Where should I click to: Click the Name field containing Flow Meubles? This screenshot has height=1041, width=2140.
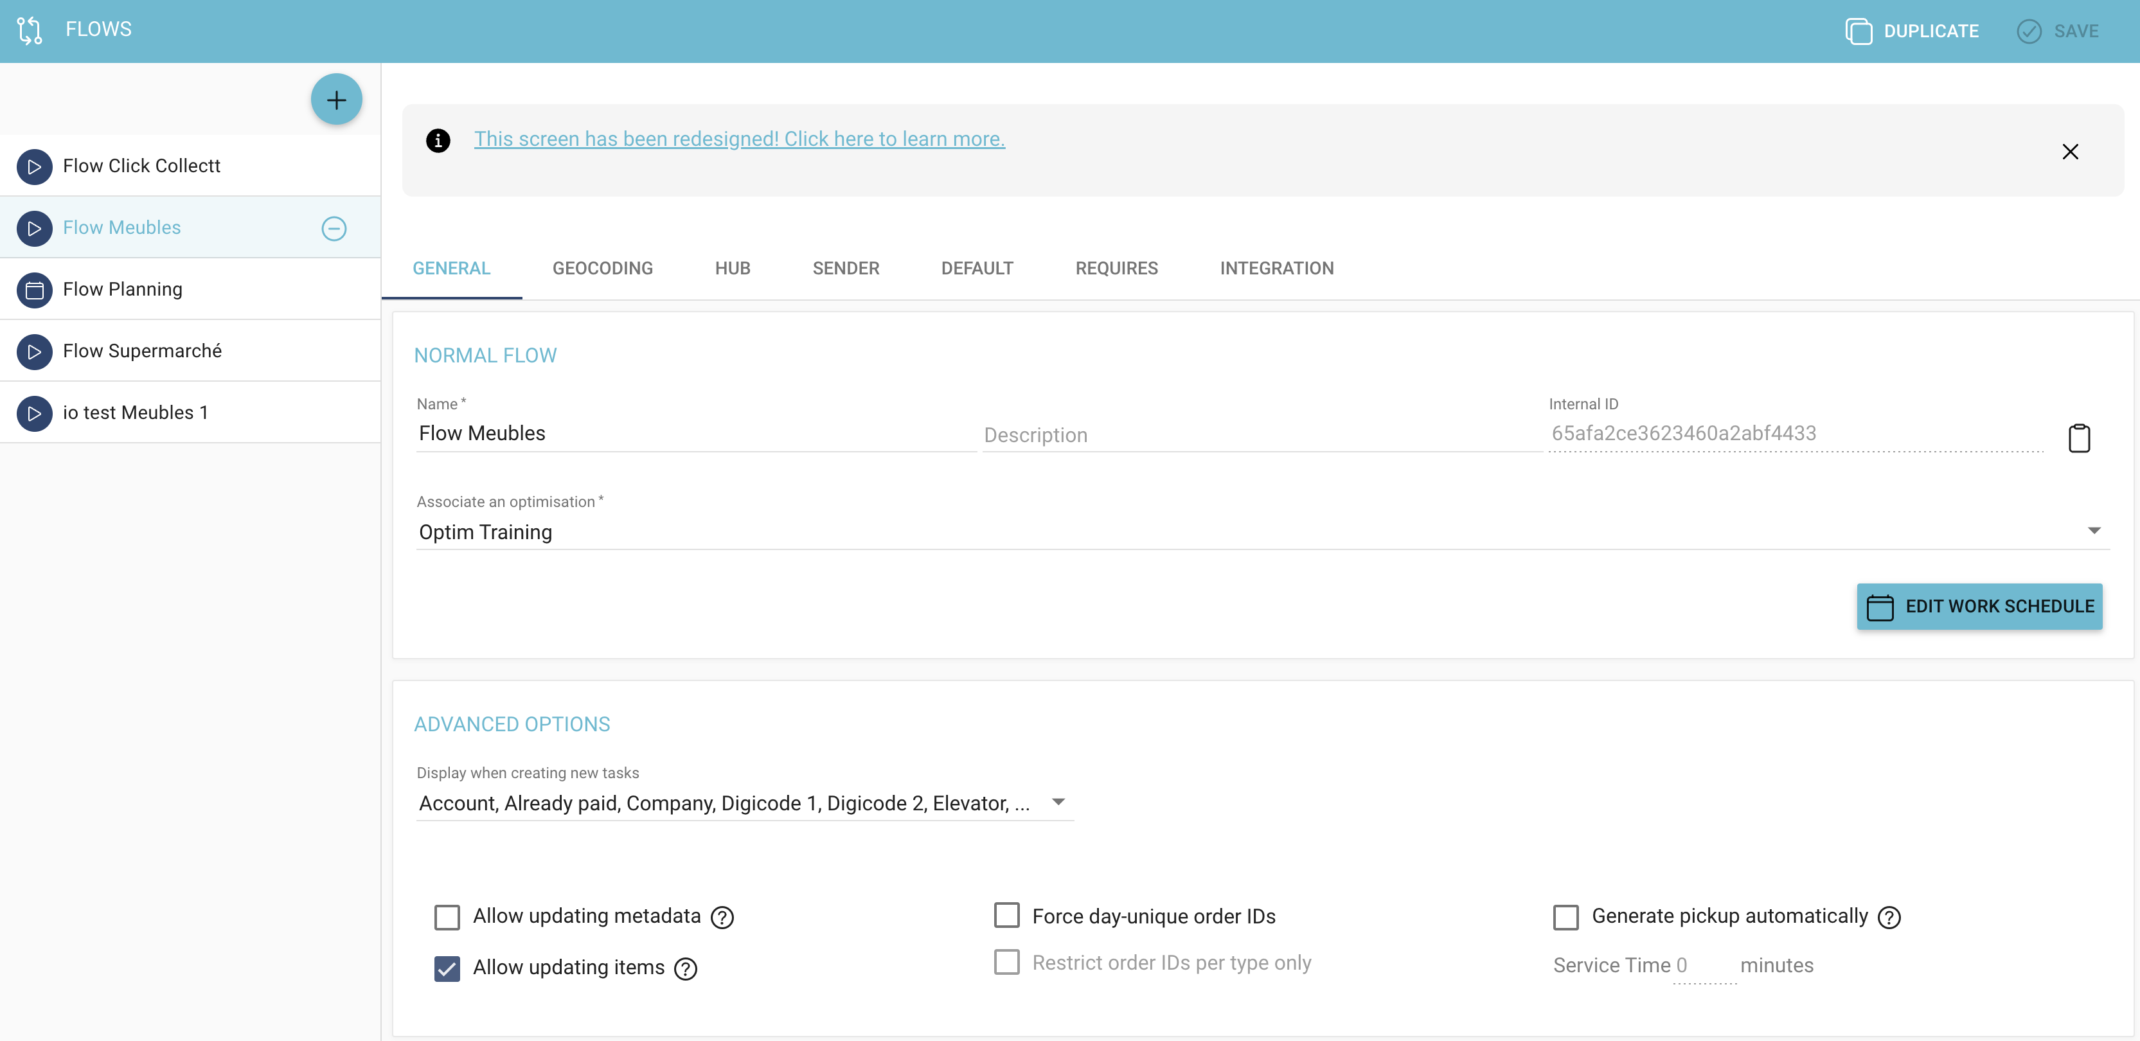[x=696, y=434]
